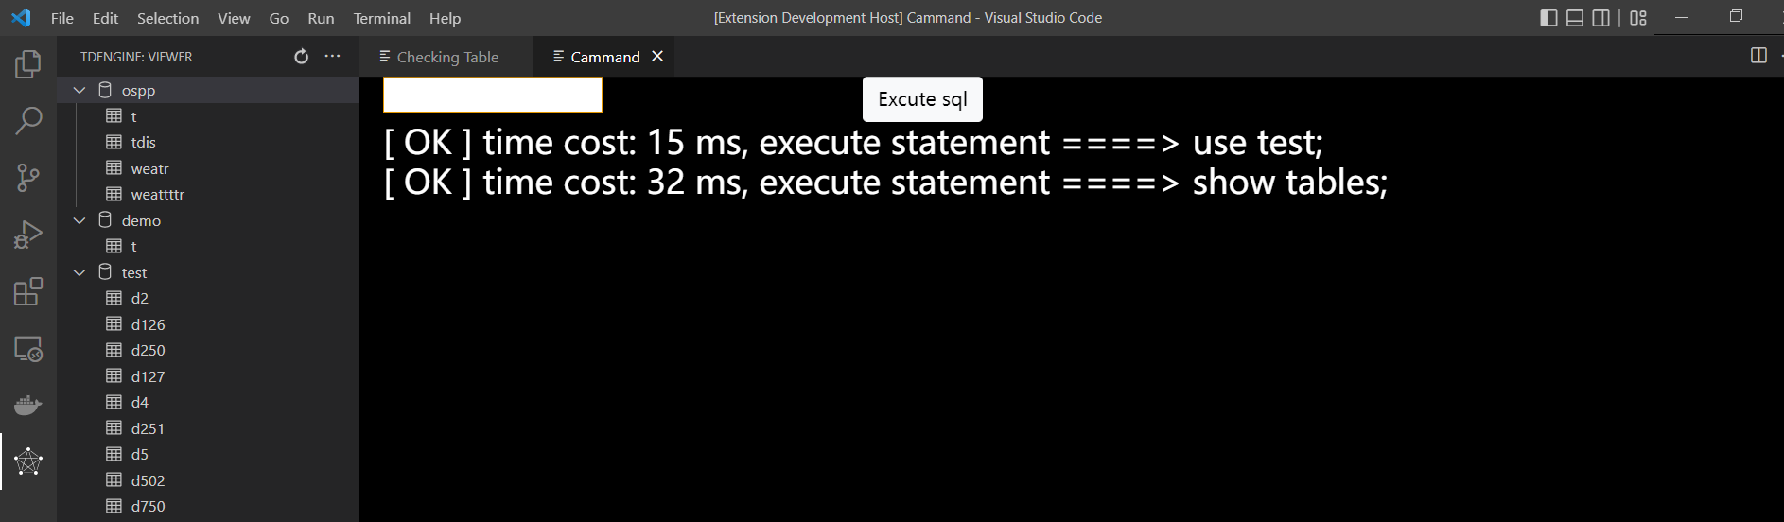Open the Docker view

(x=28, y=406)
